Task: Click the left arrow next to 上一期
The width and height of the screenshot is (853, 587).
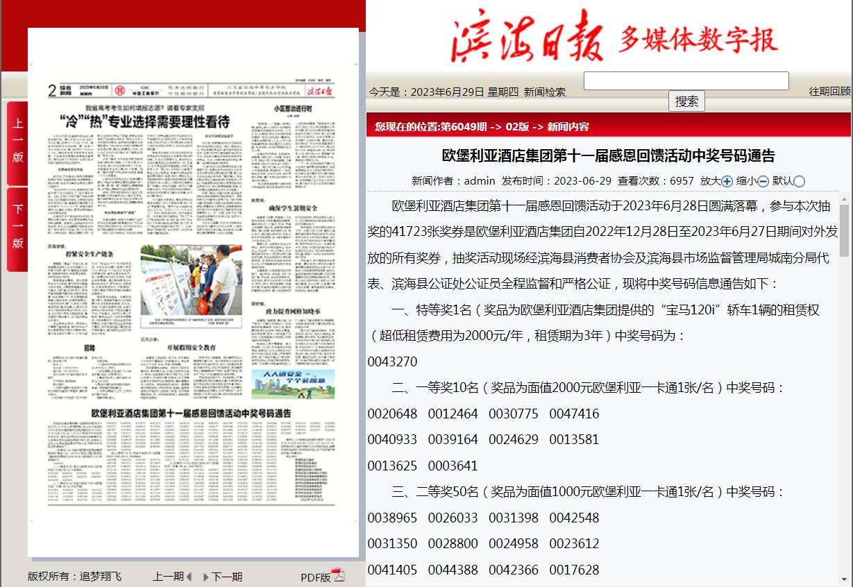Action: [x=189, y=577]
